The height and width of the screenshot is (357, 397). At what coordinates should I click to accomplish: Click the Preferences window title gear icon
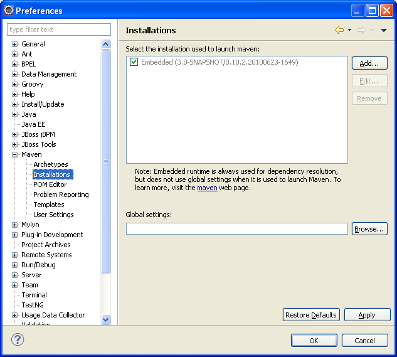tap(9, 11)
